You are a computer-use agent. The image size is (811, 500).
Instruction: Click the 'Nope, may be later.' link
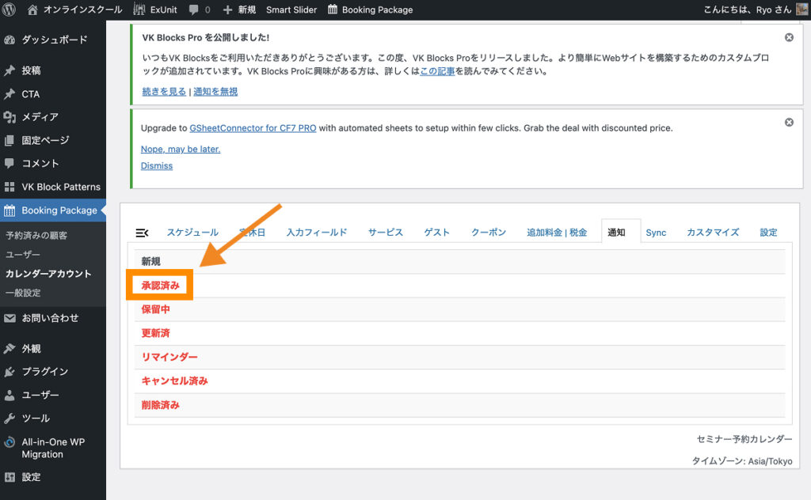(x=181, y=149)
